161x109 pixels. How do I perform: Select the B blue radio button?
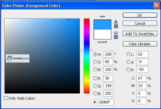click(95, 94)
